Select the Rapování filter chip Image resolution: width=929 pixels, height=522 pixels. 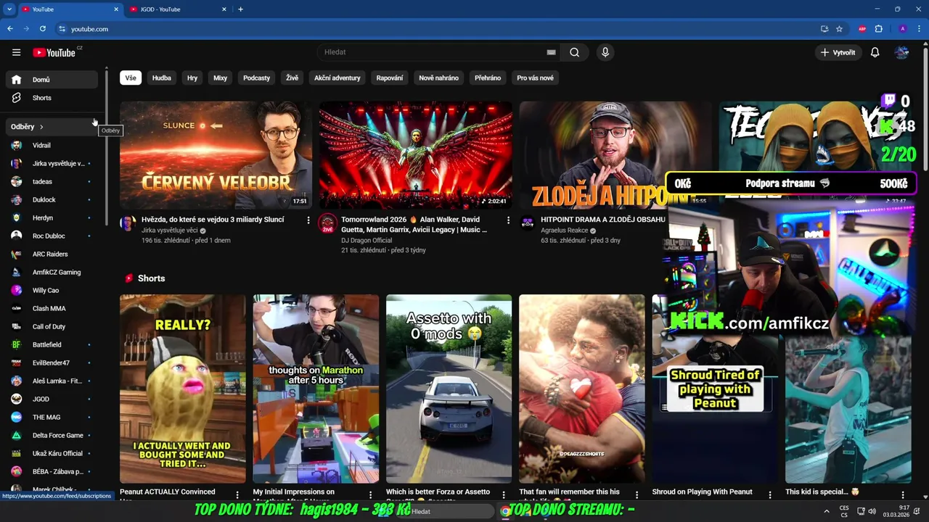click(x=389, y=78)
